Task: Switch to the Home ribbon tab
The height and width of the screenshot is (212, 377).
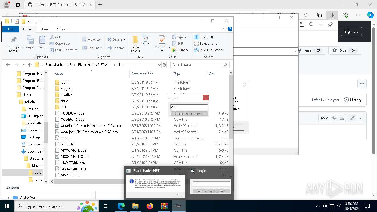Action: point(27,29)
